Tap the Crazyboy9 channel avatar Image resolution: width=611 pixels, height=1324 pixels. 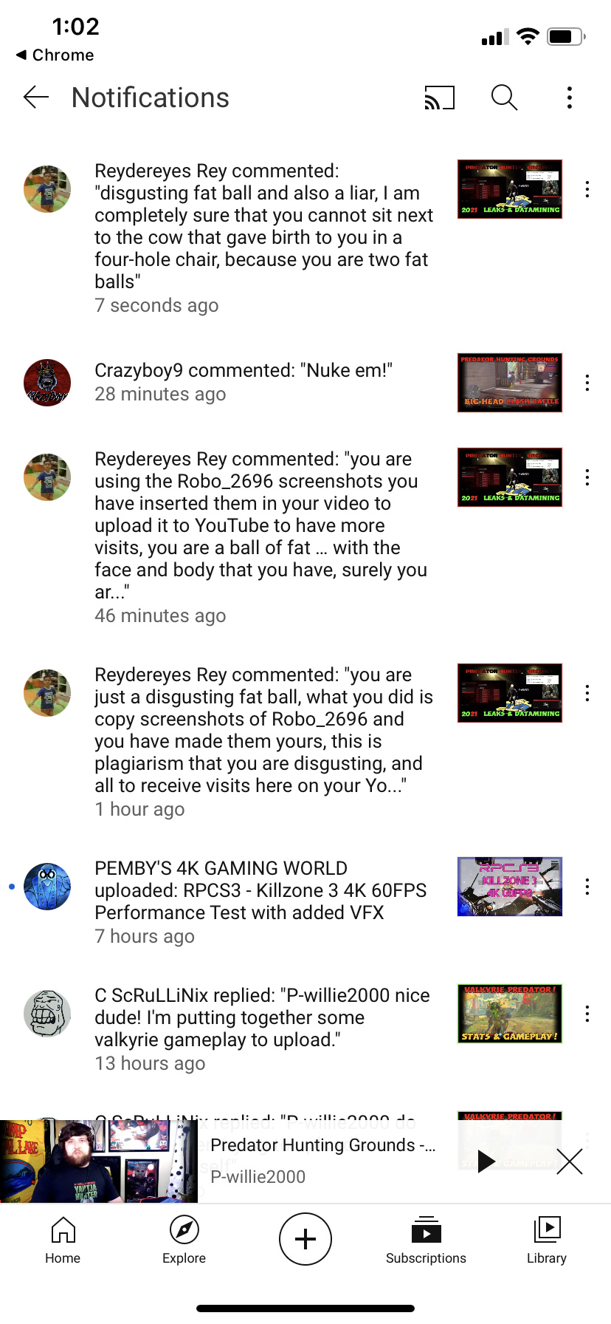pos(47,383)
